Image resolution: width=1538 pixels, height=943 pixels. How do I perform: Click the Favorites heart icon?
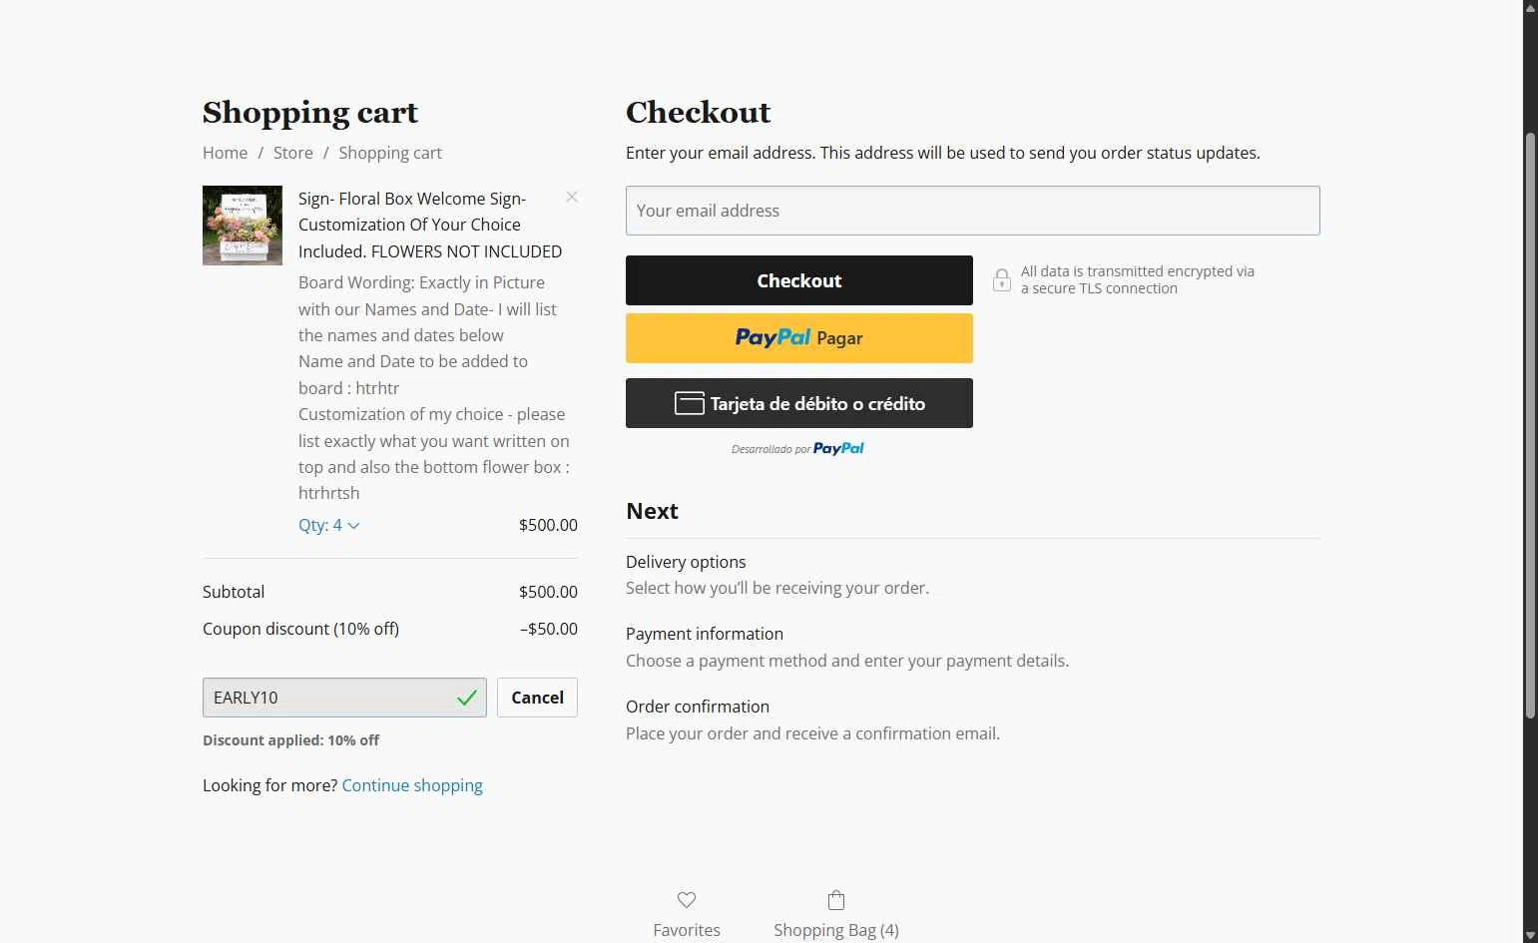pos(687,900)
